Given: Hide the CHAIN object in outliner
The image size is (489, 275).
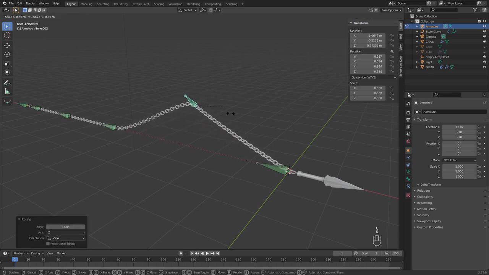Looking at the screenshot, I should click(484, 42).
